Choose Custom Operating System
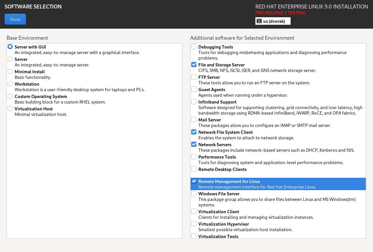Viewport: 373px width, 252px height. (x=10, y=96)
